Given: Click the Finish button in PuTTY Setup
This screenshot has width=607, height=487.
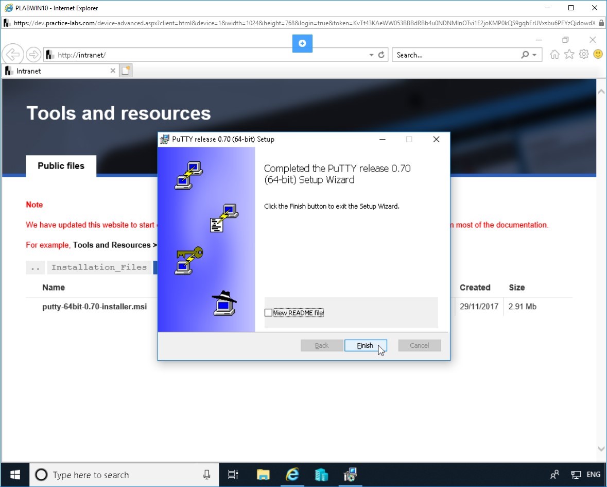Looking at the screenshot, I should coord(366,345).
